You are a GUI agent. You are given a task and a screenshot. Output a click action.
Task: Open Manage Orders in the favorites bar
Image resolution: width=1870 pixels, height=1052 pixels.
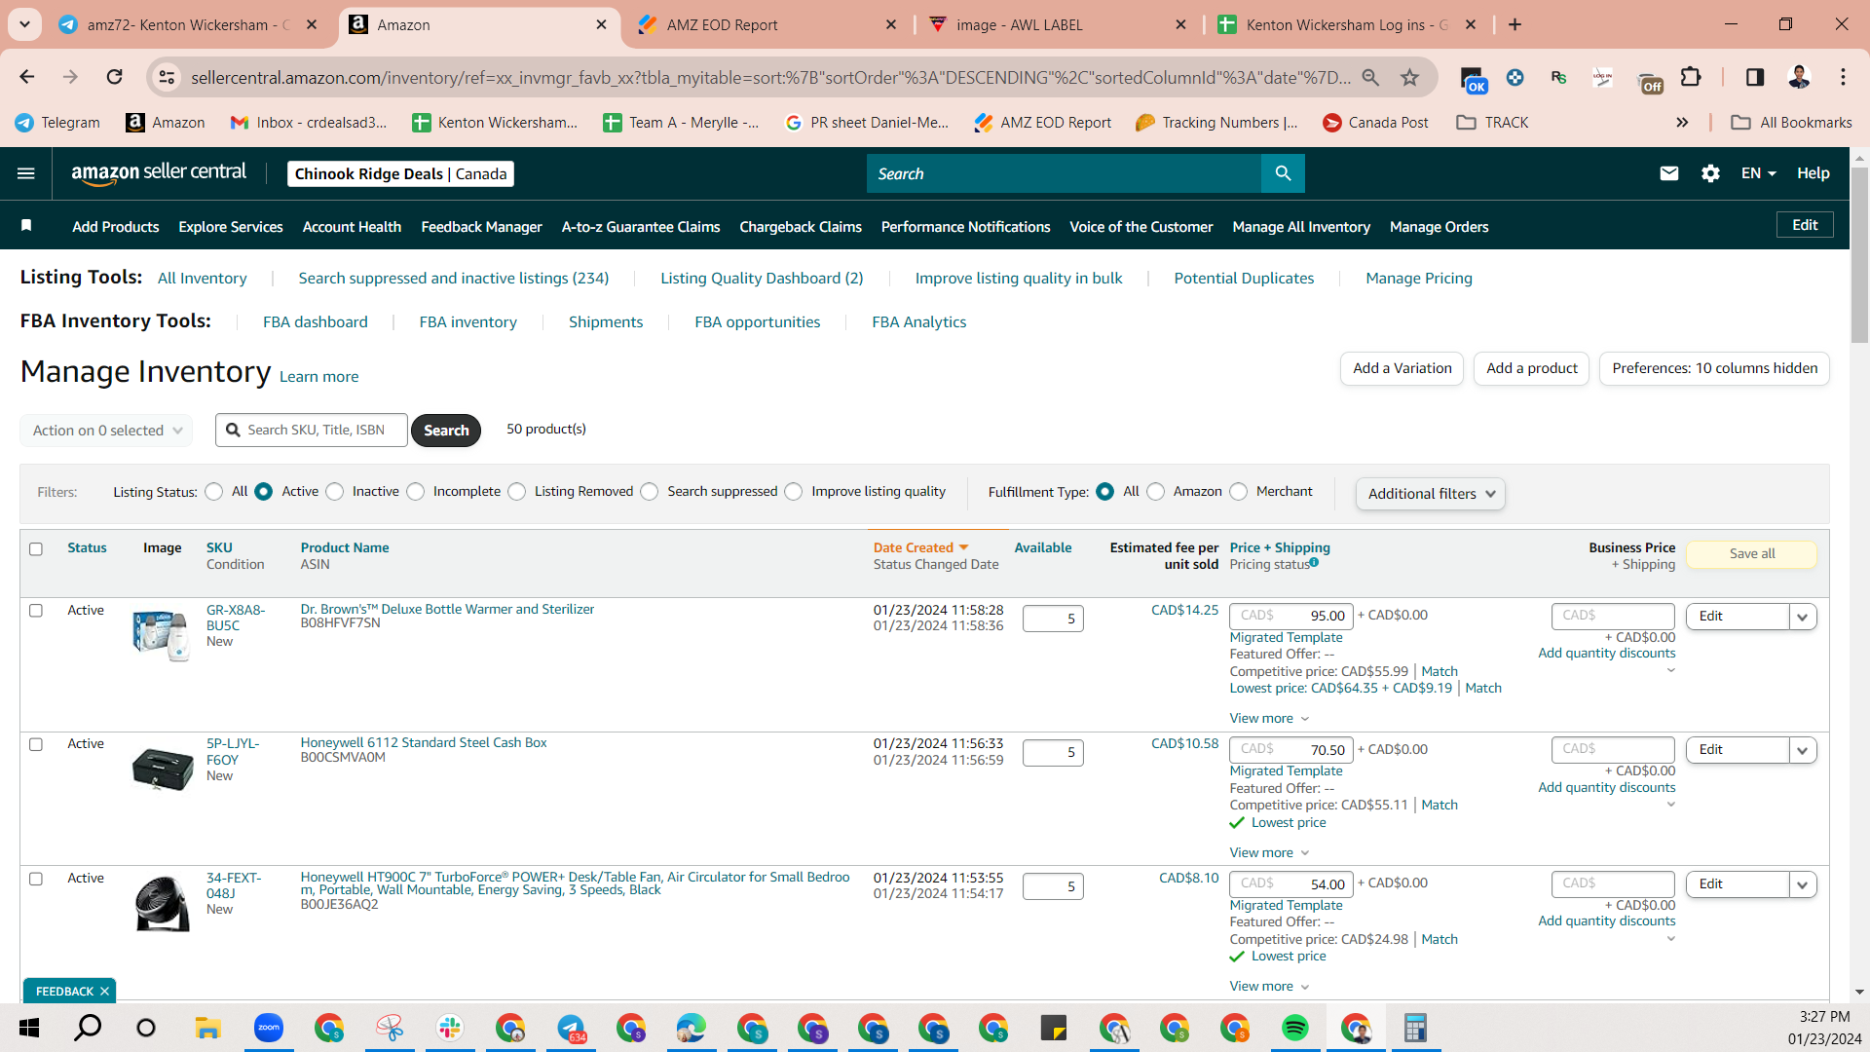[x=1439, y=227]
